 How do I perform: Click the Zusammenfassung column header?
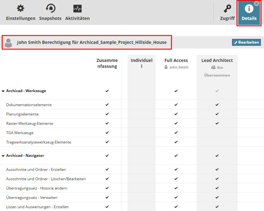click(x=107, y=63)
